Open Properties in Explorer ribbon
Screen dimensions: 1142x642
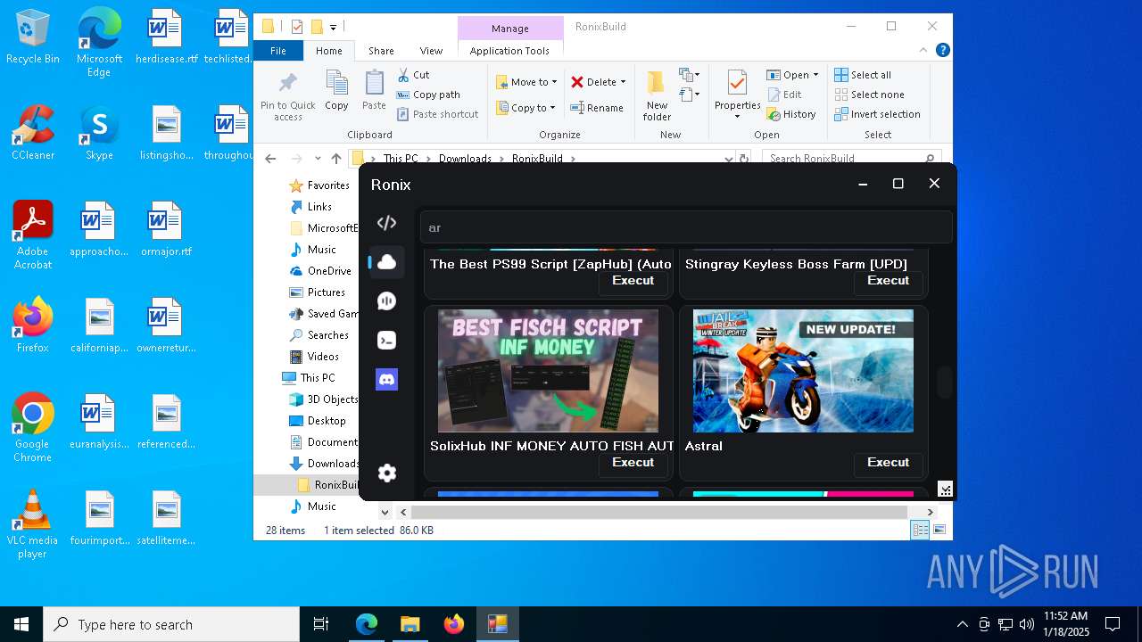click(x=737, y=95)
